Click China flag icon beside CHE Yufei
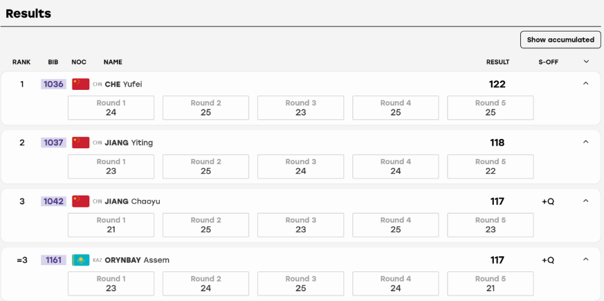Screen dimensions: 604x301 tap(81, 84)
